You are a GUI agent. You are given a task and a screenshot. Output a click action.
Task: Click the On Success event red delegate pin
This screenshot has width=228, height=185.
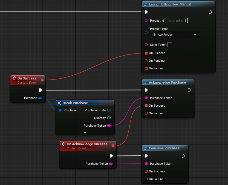point(42,80)
